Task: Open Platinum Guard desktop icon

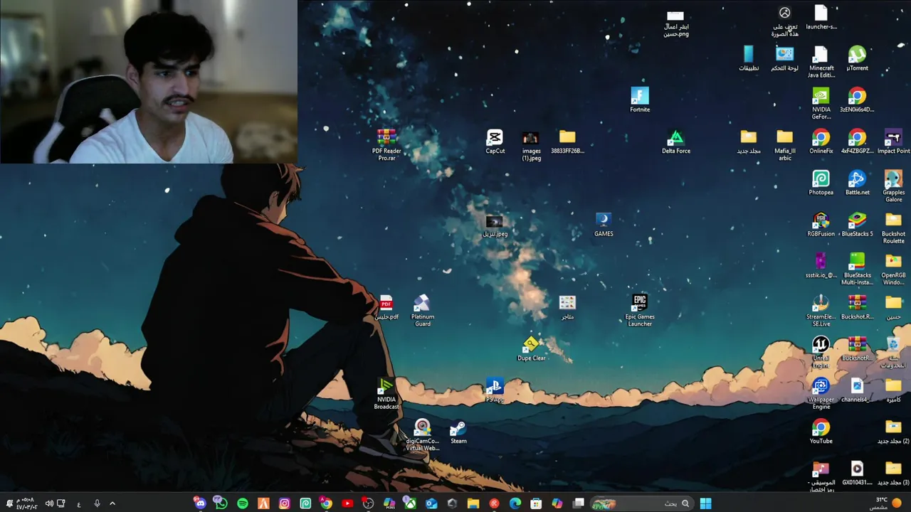Action: click(423, 309)
